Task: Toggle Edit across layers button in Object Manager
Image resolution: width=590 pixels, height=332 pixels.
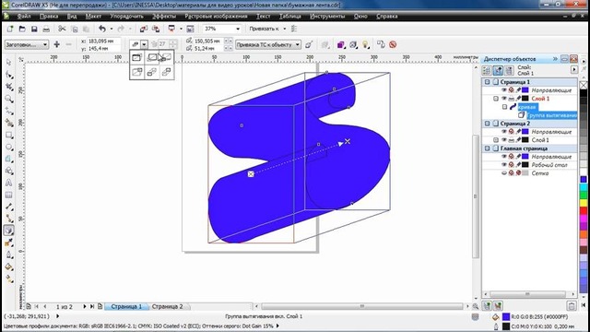Action: point(498,70)
